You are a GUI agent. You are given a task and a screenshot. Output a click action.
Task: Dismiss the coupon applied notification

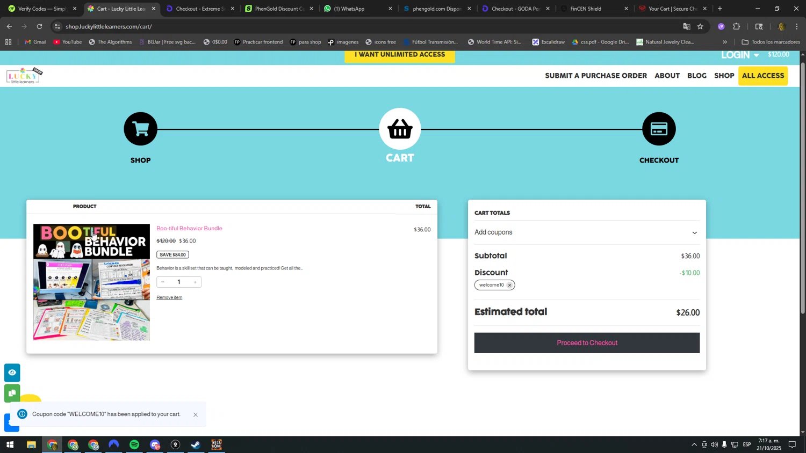pyautogui.click(x=196, y=414)
